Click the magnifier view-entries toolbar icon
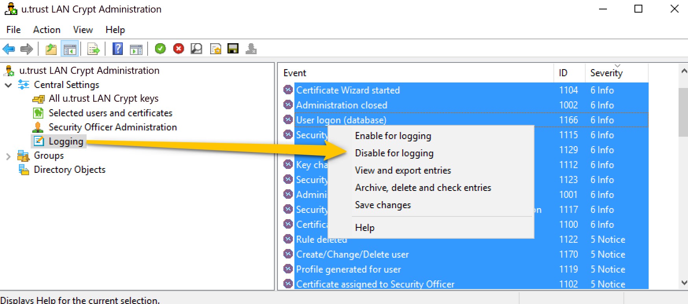The image size is (688, 304). pyautogui.click(x=196, y=49)
